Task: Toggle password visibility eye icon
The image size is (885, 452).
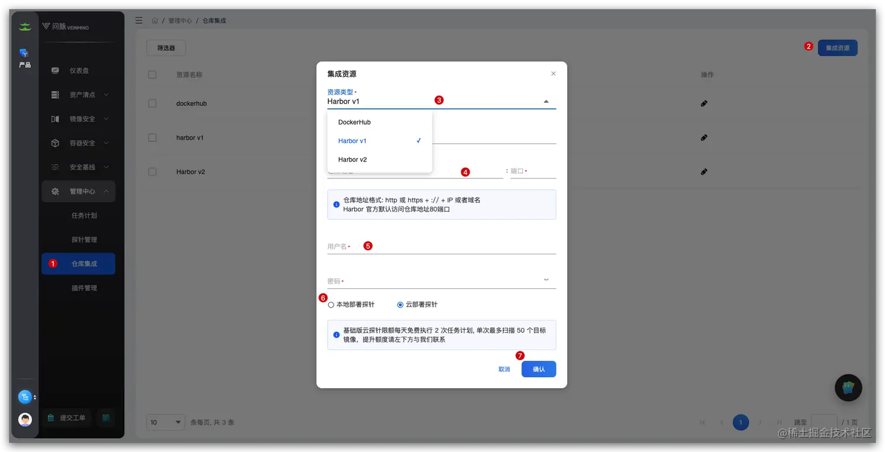Action: (x=546, y=280)
